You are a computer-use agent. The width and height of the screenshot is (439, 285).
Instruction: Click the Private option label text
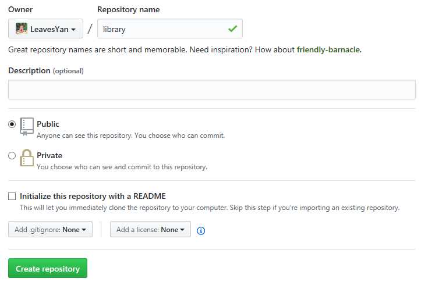tap(49, 155)
